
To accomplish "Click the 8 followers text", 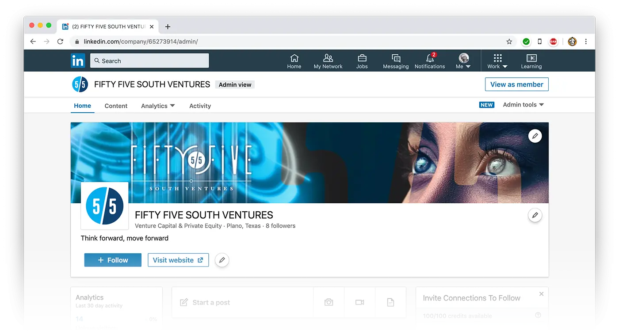I will click(280, 225).
